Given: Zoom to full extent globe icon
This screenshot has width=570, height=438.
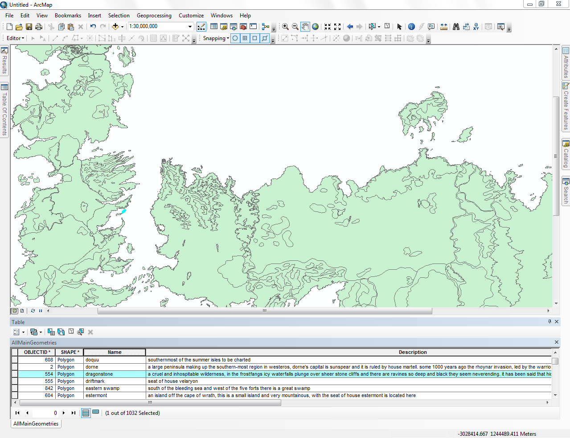Looking at the screenshot, I should tap(315, 27).
